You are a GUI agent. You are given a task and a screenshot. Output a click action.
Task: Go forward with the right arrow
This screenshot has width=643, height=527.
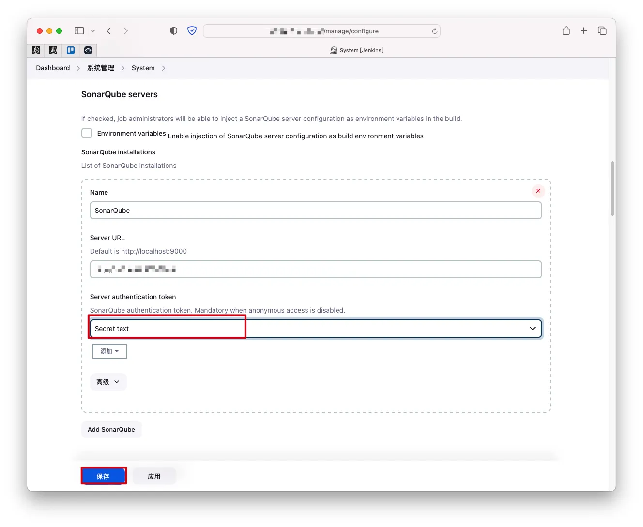click(126, 31)
